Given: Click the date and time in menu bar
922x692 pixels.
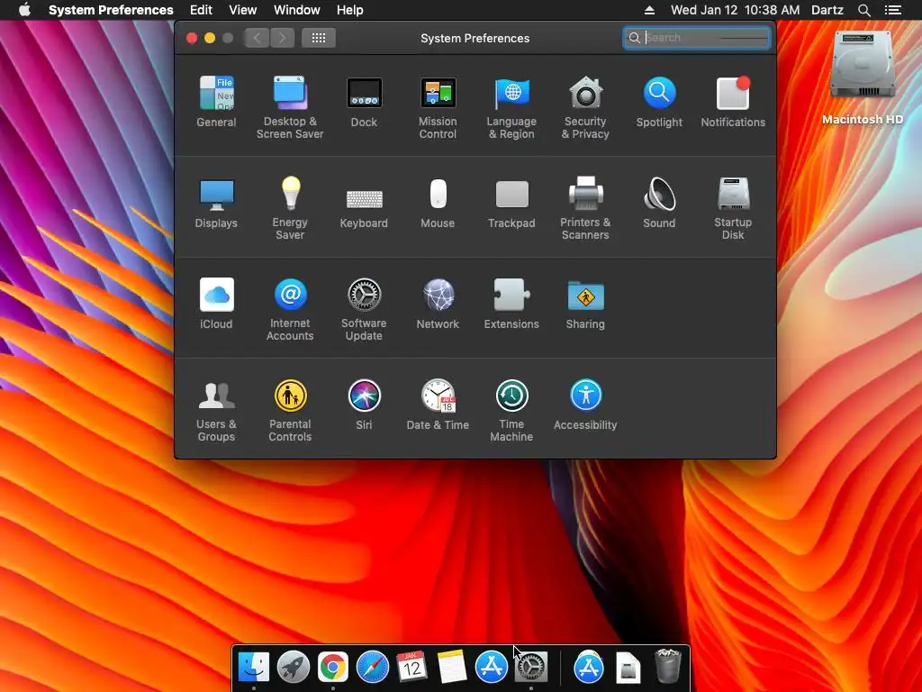Looking at the screenshot, I should tap(735, 10).
